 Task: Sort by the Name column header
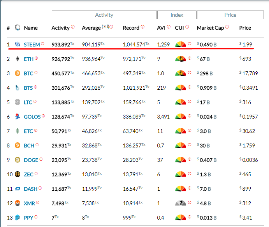coord(31,28)
